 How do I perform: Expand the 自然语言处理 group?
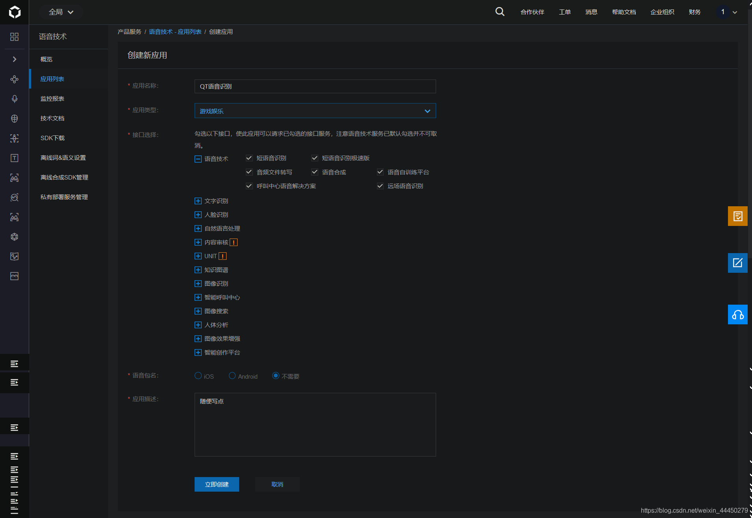pyautogui.click(x=198, y=229)
